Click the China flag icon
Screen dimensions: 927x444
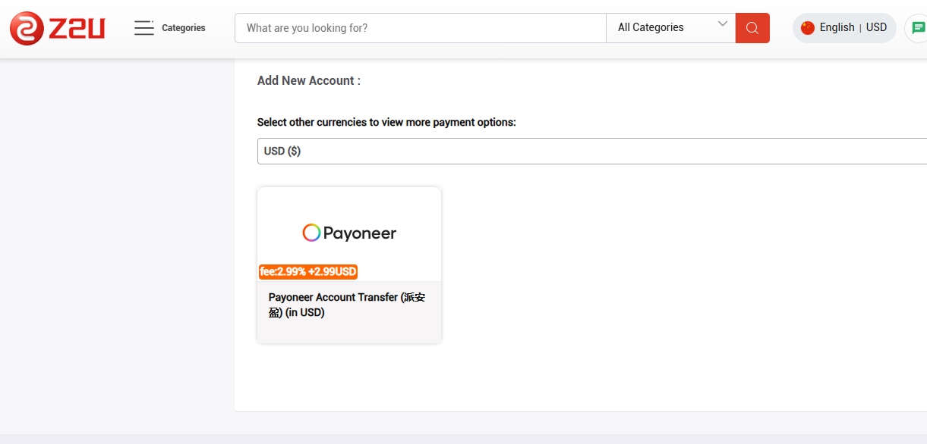[807, 28]
